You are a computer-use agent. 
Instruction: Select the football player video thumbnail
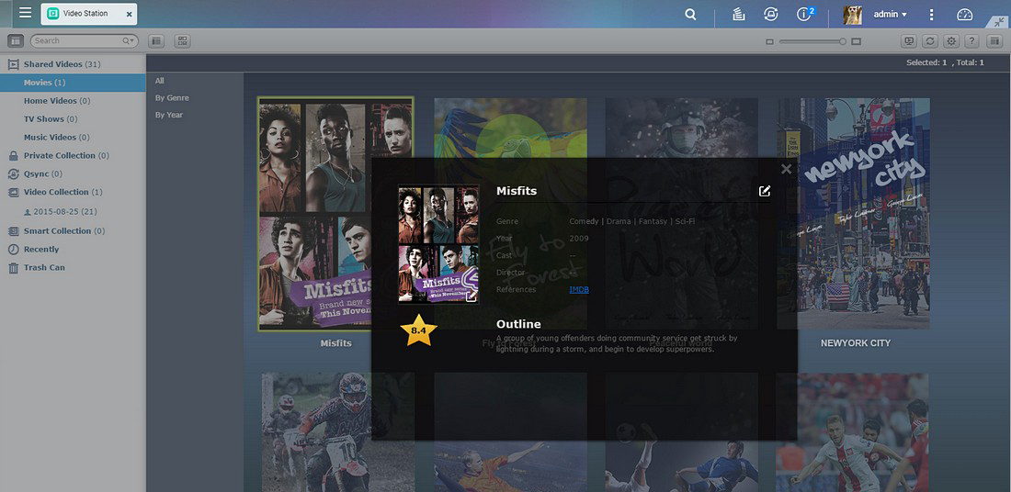click(854, 432)
